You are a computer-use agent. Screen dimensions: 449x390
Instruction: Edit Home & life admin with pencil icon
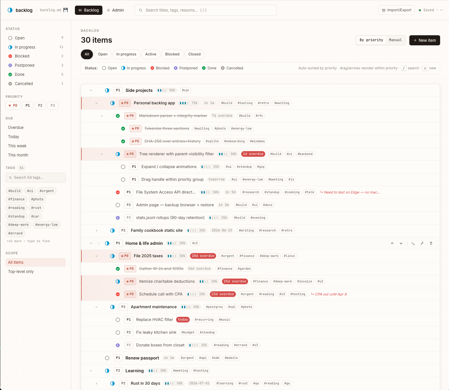(422, 243)
